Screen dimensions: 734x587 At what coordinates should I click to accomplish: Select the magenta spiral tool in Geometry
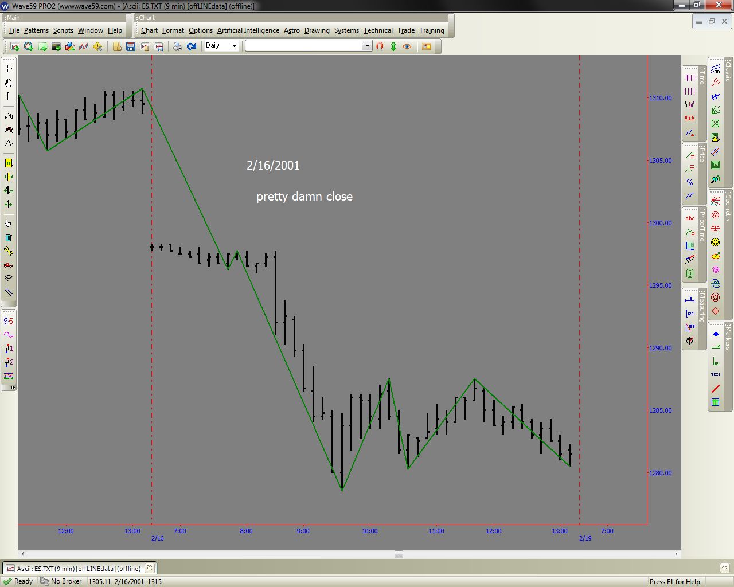coord(716,270)
